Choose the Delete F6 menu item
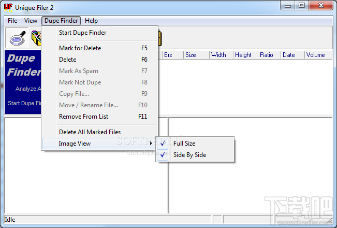Viewport: 337px width, 228px height. [x=100, y=60]
